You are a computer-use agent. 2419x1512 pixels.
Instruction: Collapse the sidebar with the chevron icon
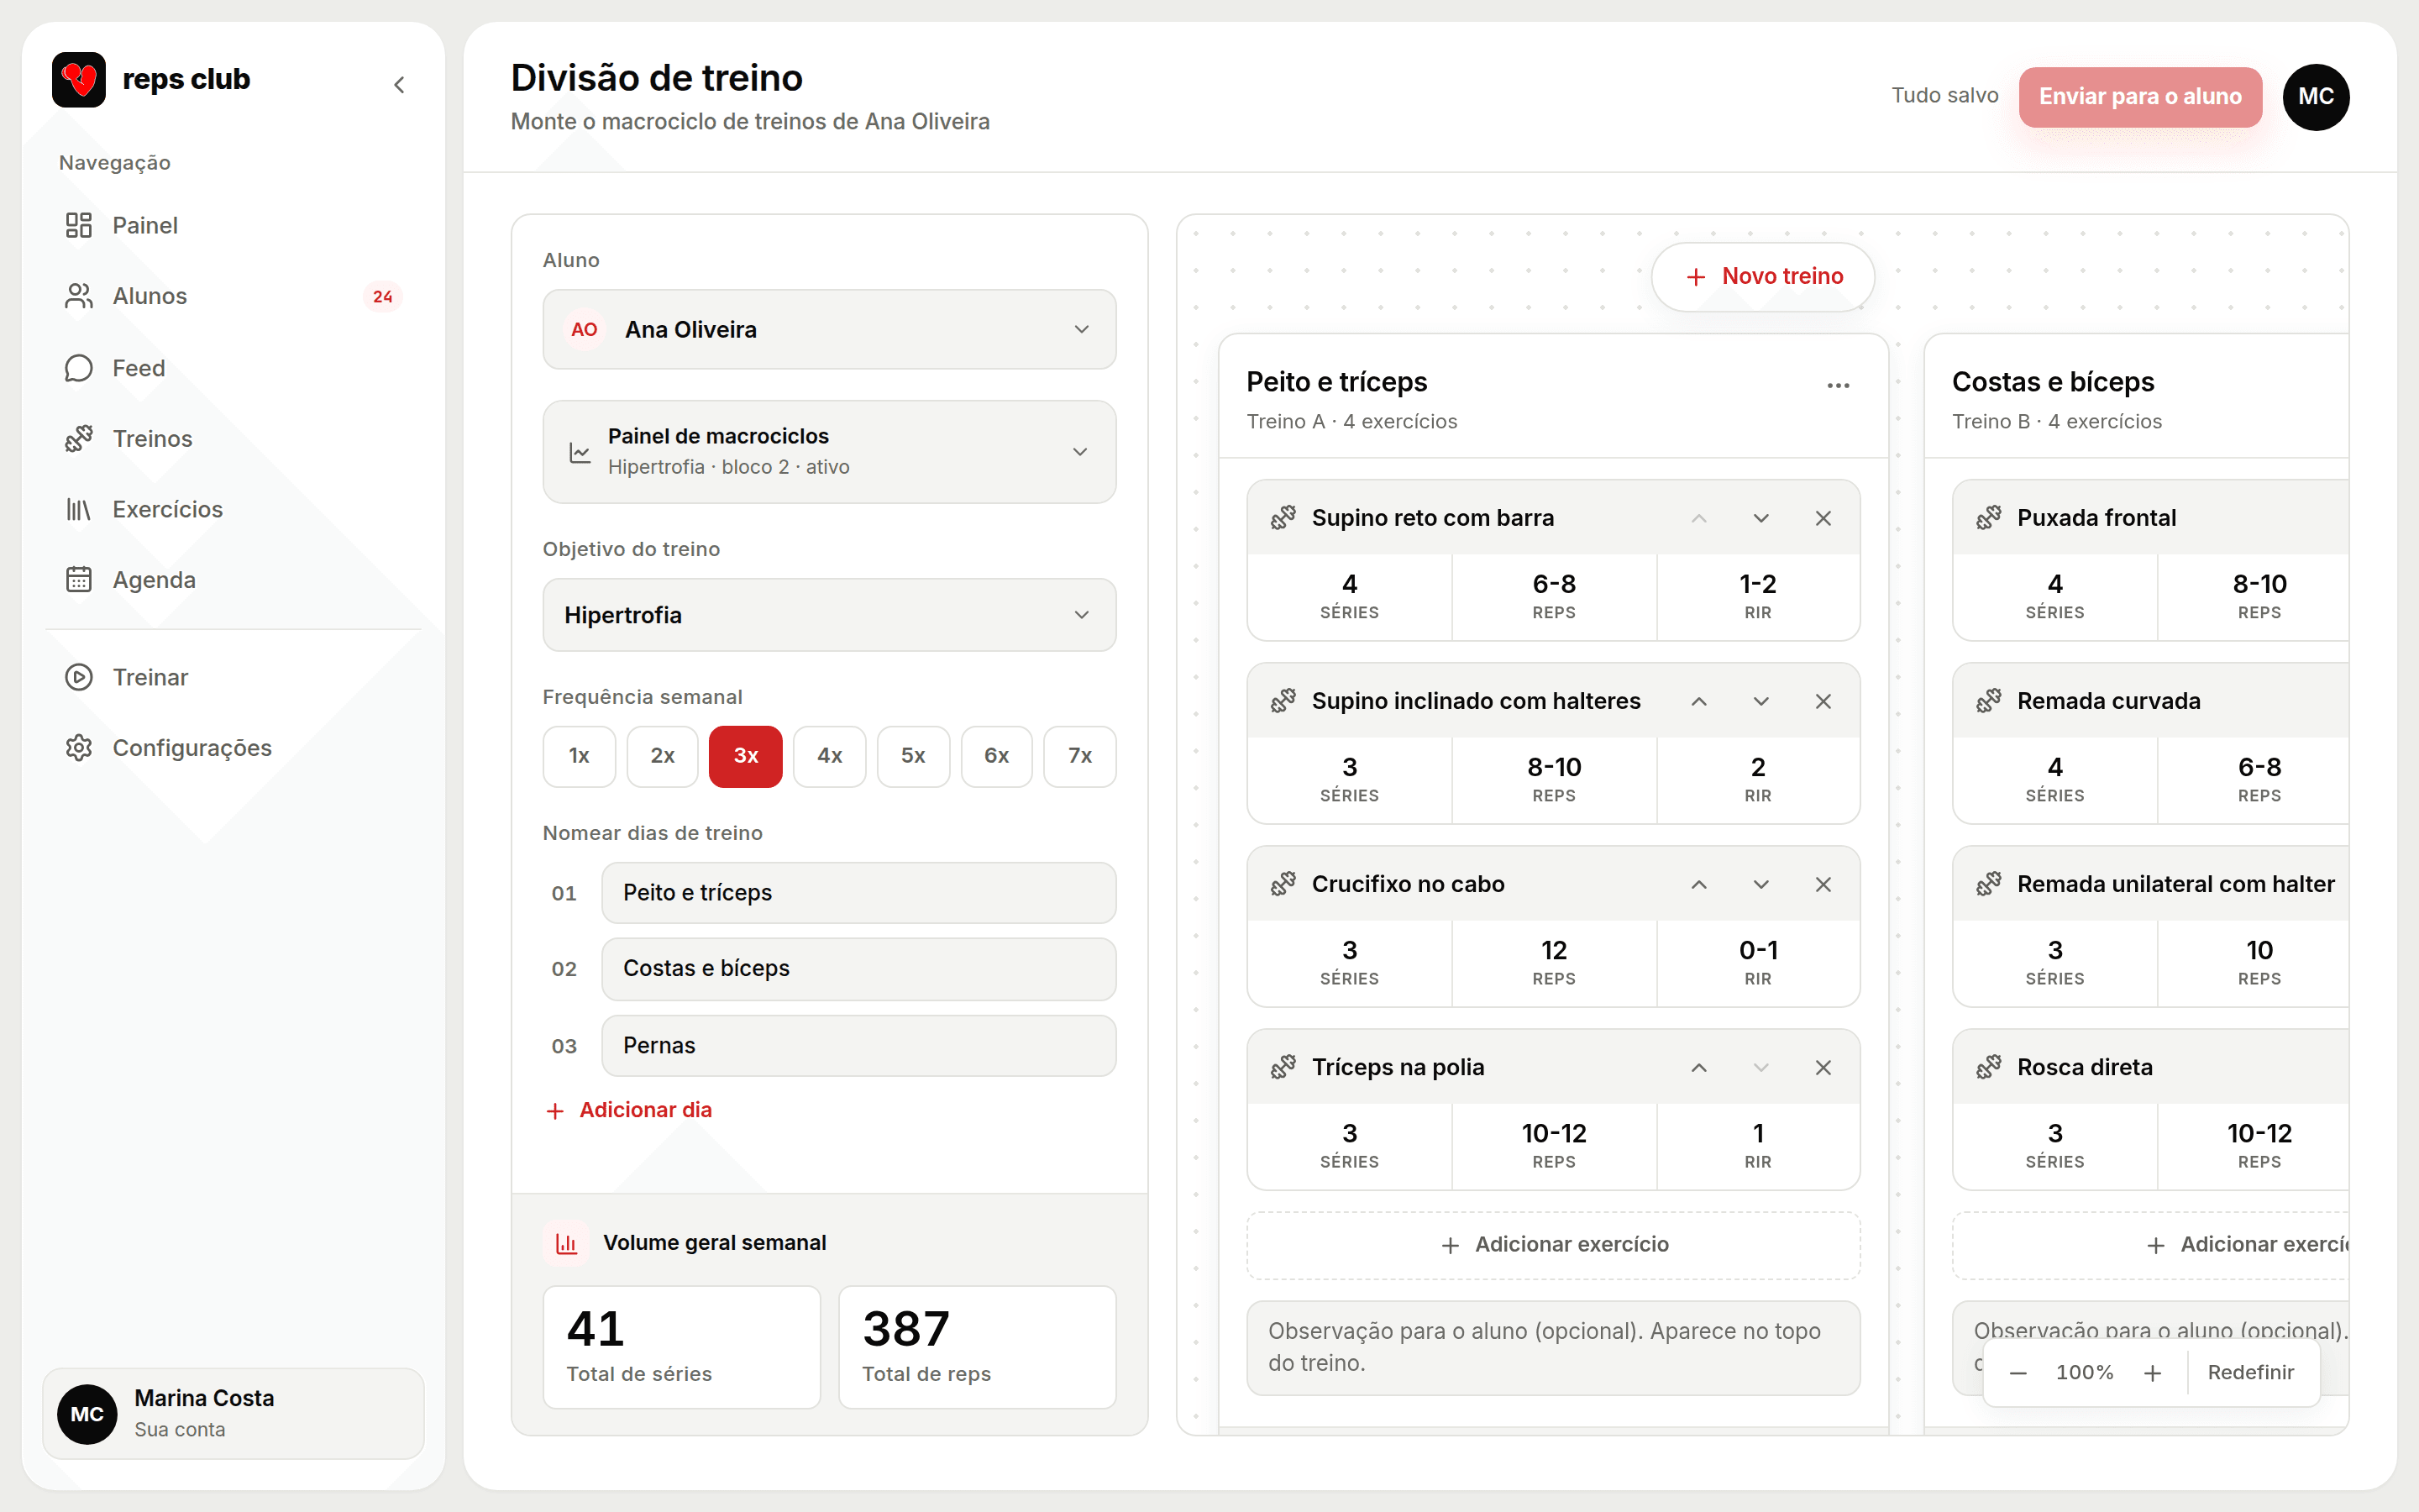click(x=399, y=85)
